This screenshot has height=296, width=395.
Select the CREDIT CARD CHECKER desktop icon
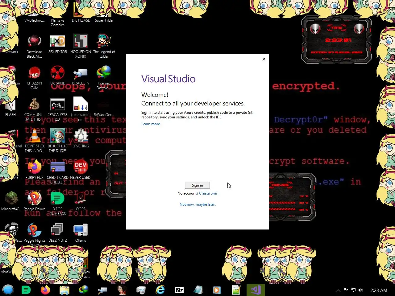click(x=58, y=172)
